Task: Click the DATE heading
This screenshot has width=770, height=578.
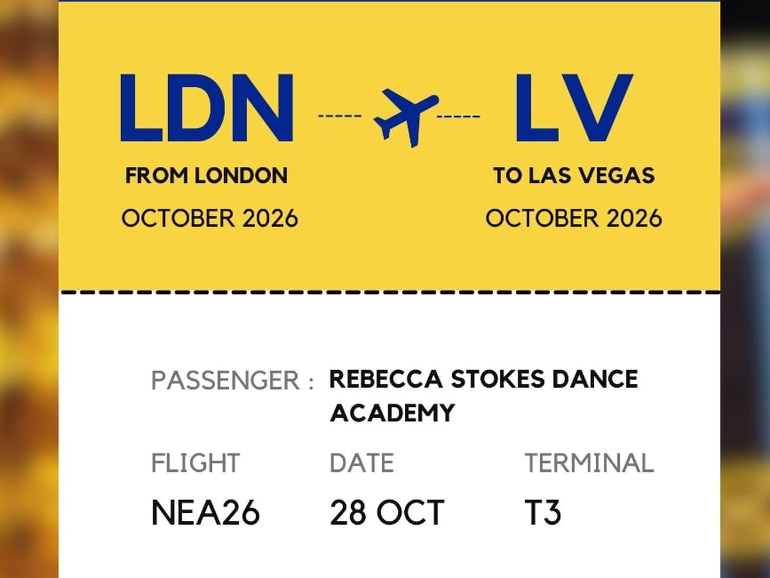Action: [x=361, y=463]
